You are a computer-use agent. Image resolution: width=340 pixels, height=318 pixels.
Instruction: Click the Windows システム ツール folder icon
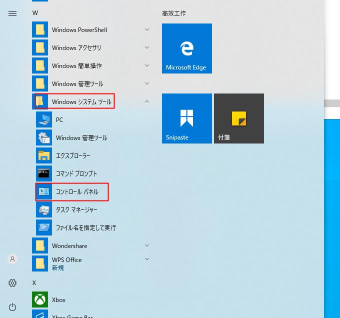(x=40, y=101)
